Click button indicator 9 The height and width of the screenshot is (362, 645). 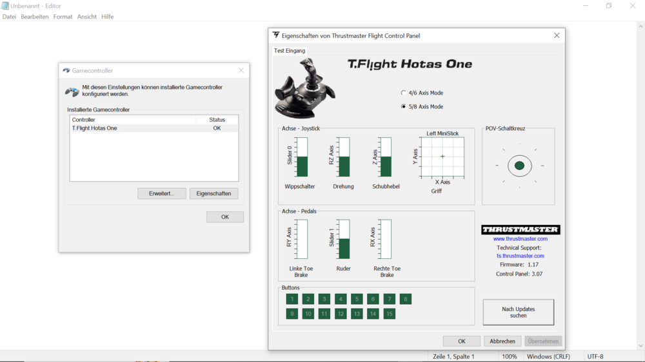[x=292, y=314]
